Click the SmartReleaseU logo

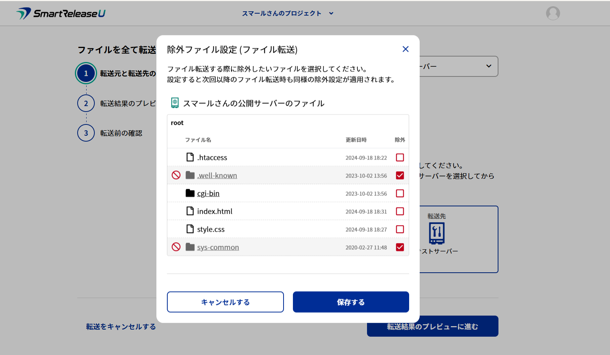coord(61,13)
